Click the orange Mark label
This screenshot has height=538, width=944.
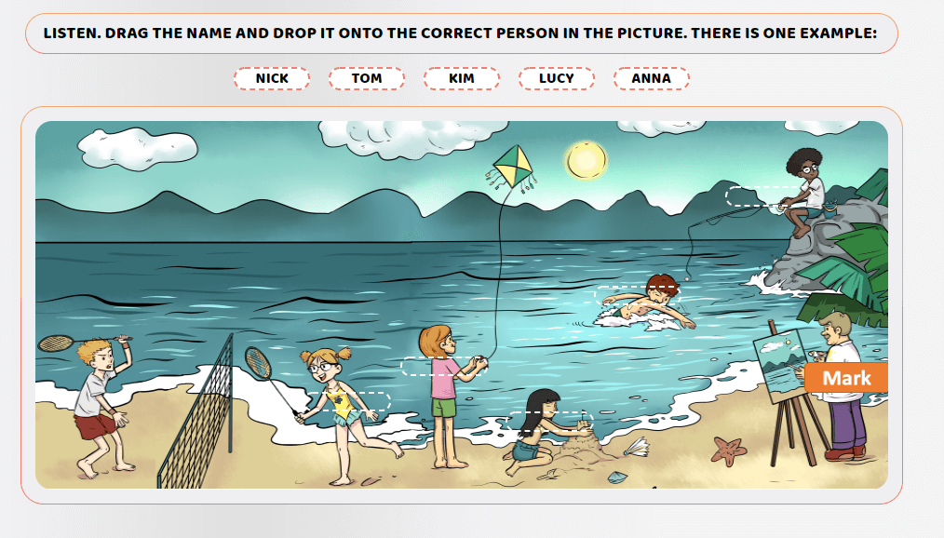click(846, 378)
